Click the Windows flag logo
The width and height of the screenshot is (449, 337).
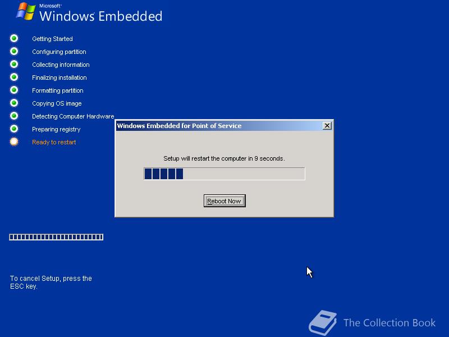click(x=26, y=11)
